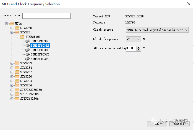Select STM32F103VB in the MCU tree
The height and width of the screenshot is (130, 194).
coord(40,54)
